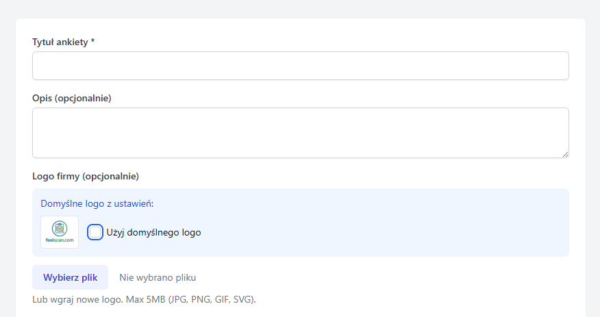Click the "Logo firmy (opcjonalnie)" label
This screenshot has height=317, width=600.
(x=86, y=177)
